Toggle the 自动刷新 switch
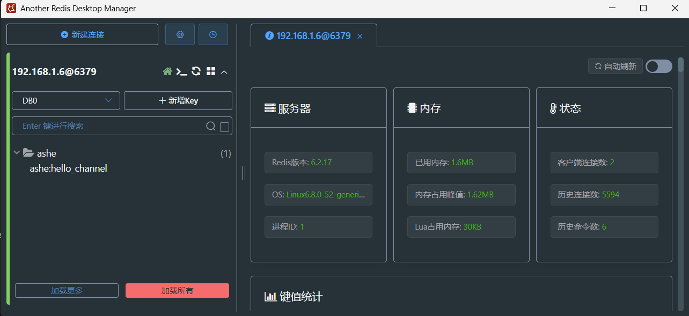This screenshot has height=316, width=689. [x=658, y=66]
